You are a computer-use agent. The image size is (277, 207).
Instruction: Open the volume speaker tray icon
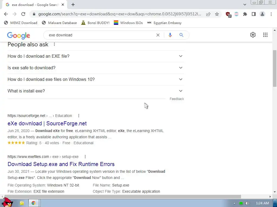click(248, 203)
